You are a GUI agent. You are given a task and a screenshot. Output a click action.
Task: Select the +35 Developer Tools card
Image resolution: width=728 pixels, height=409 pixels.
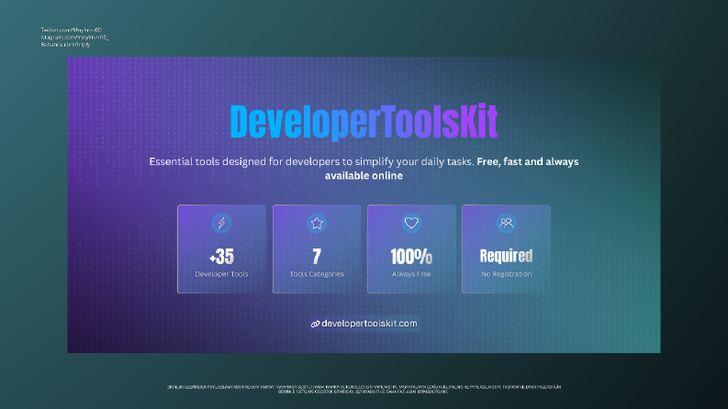(x=221, y=249)
